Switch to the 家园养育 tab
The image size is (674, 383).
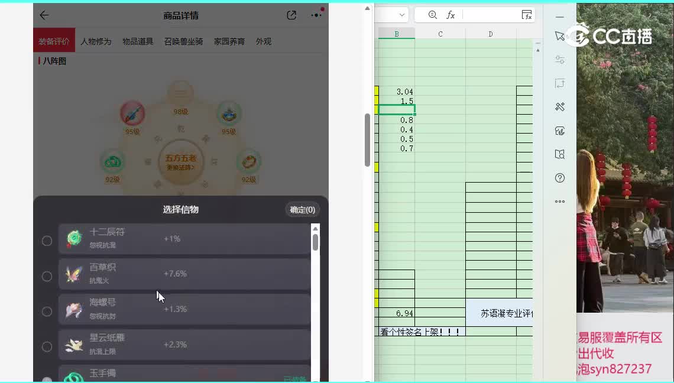pyautogui.click(x=229, y=42)
